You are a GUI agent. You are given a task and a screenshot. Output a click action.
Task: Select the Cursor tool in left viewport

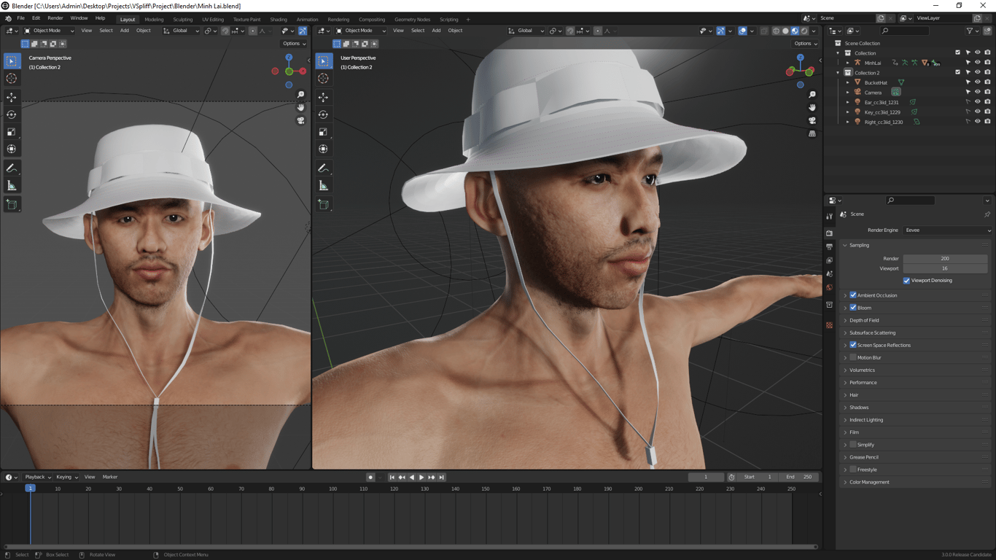12,79
